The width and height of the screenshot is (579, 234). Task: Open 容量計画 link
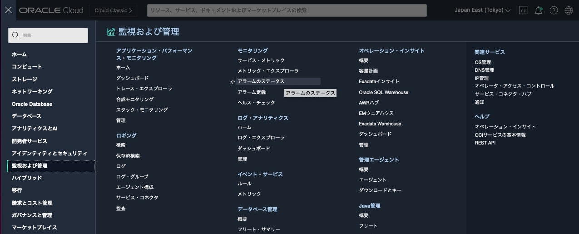tap(368, 71)
